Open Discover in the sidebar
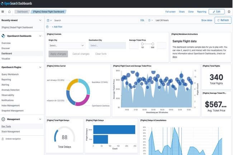The image size is (233, 155). click(6, 48)
